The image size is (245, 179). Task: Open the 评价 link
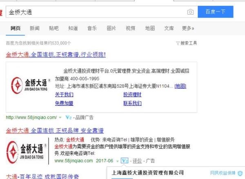137,161
